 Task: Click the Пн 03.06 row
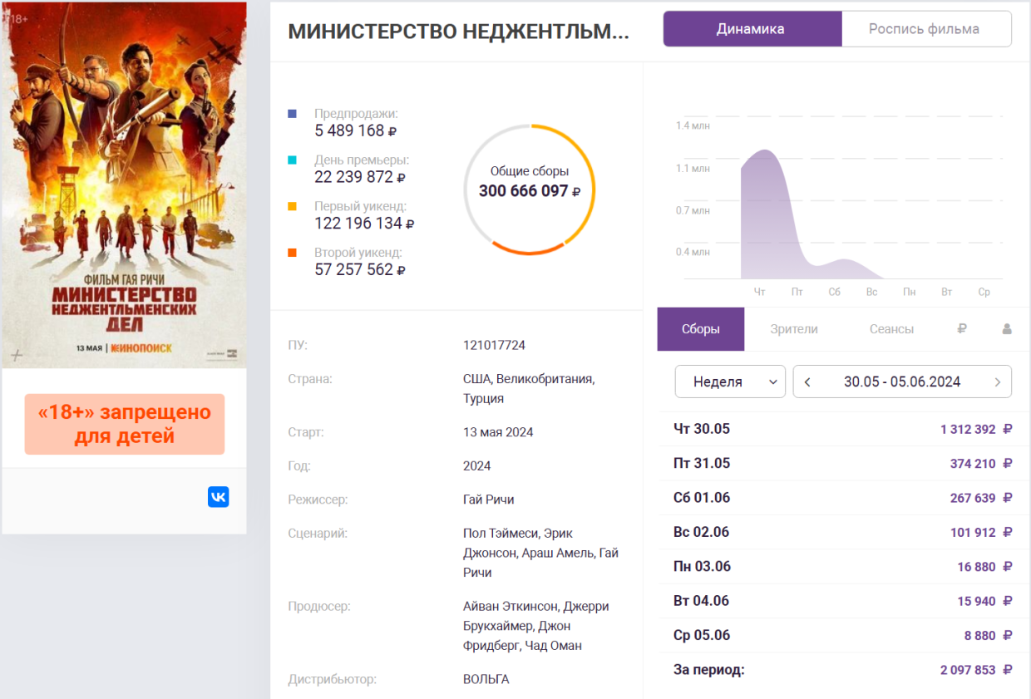(x=843, y=567)
